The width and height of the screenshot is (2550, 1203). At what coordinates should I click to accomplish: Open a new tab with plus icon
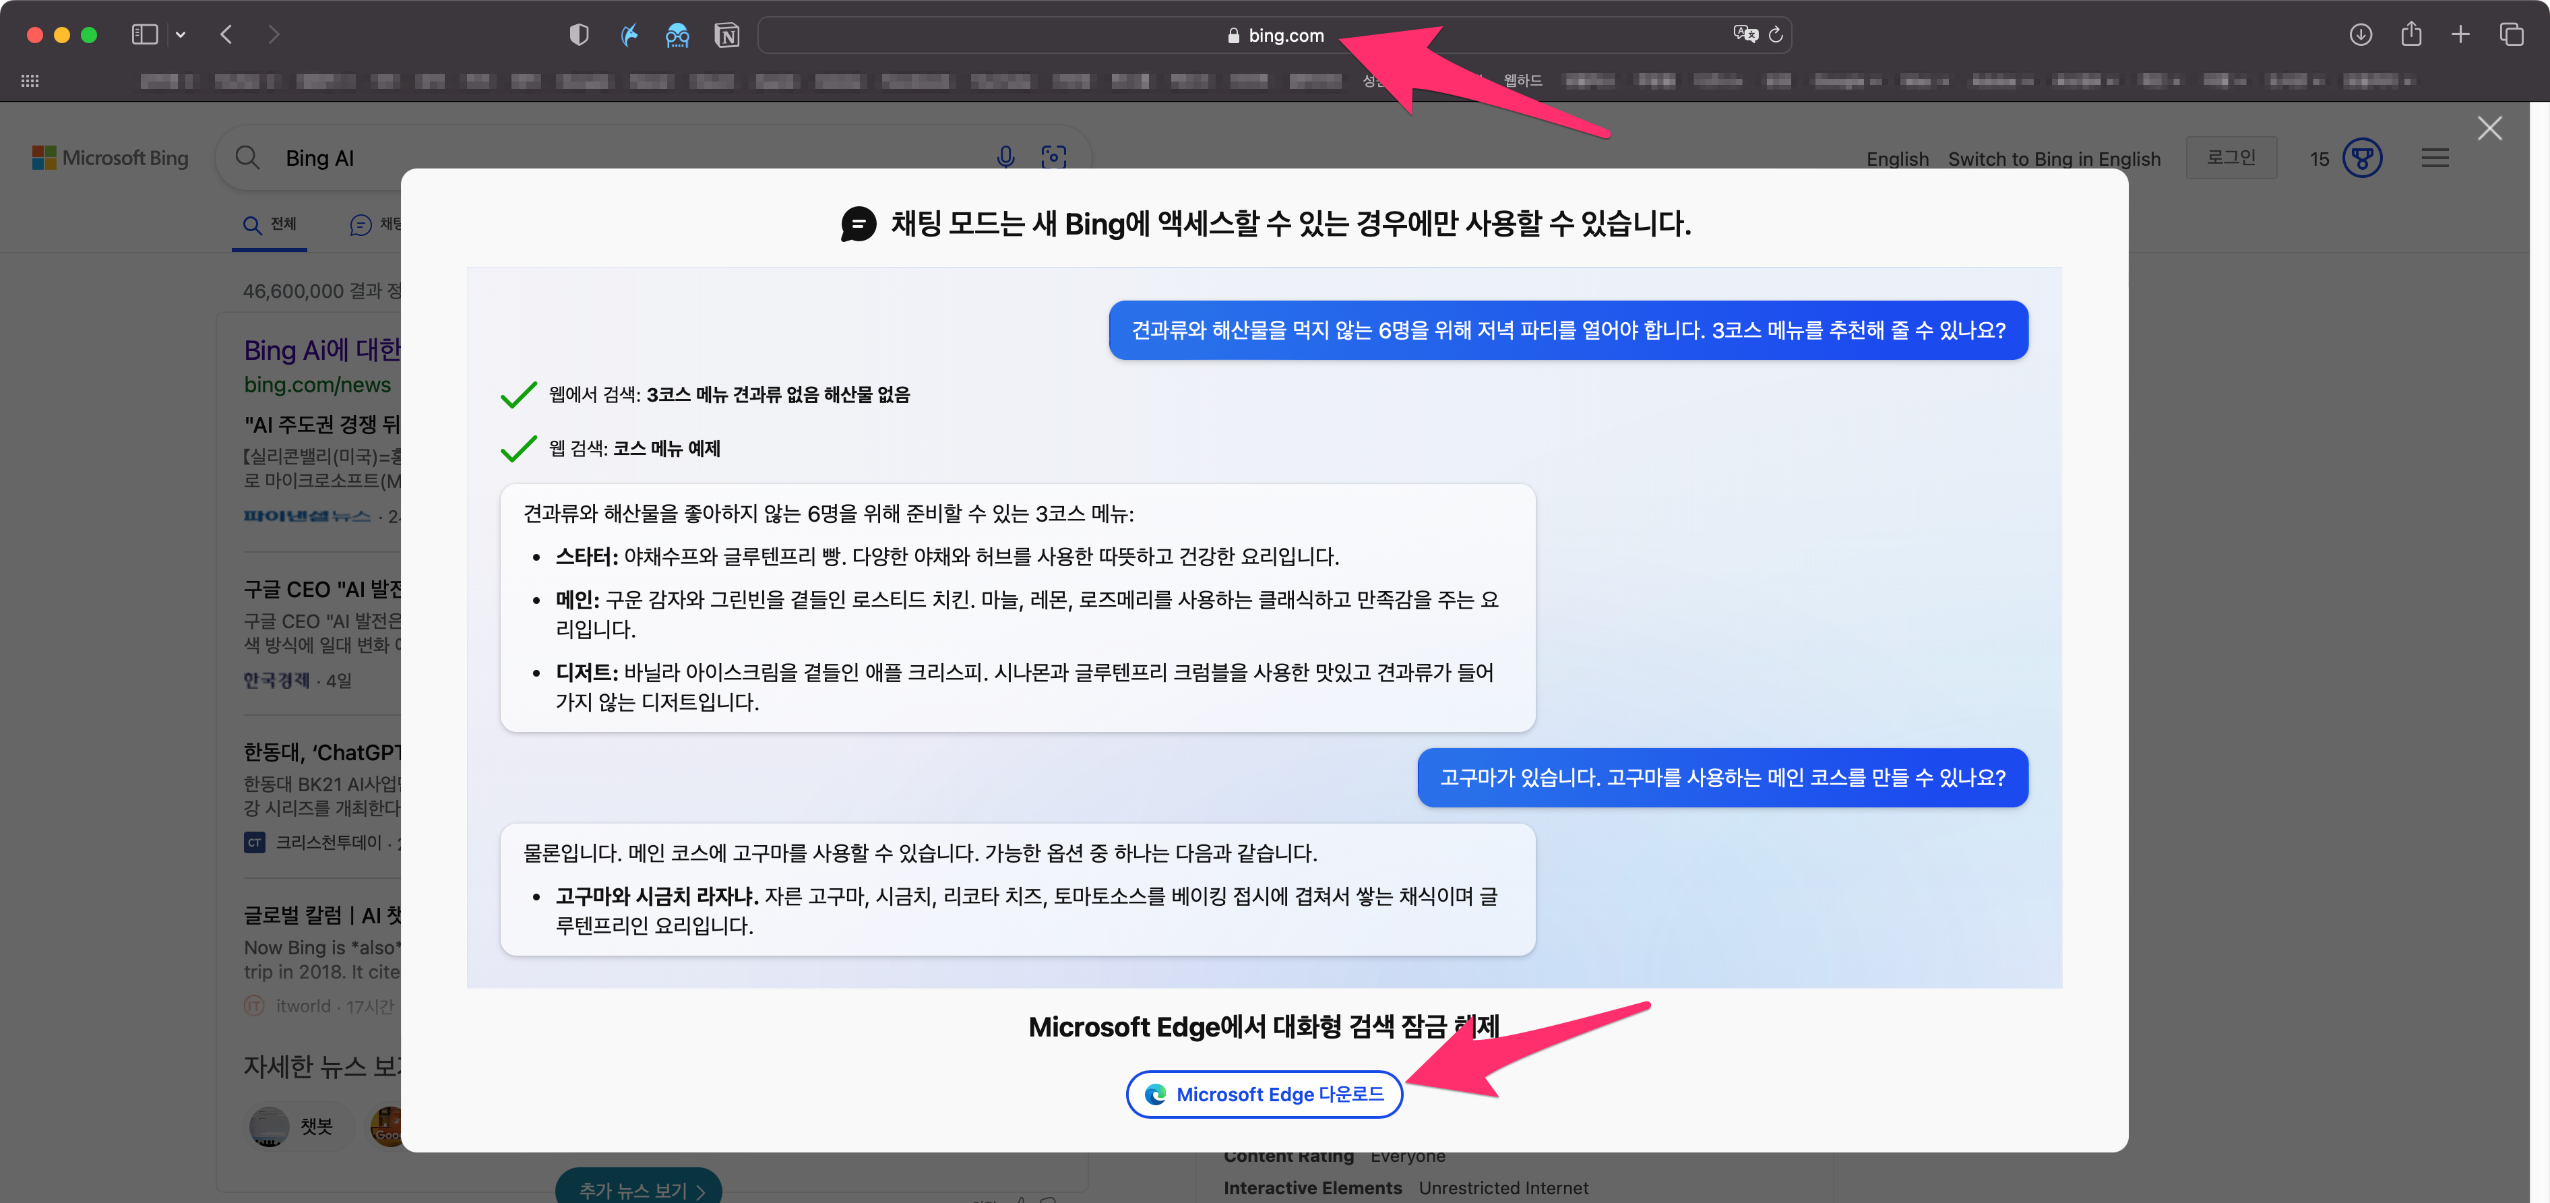coord(2461,34)
